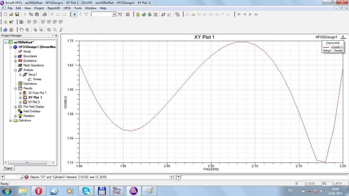Image resolution: width=349 pixels, height=196 pixels.
Task: Open the Report2D menu
Action: (53, 8)
